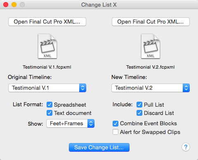
Task: Toggle the Discard List checkbox
Action: pos(139,113)
